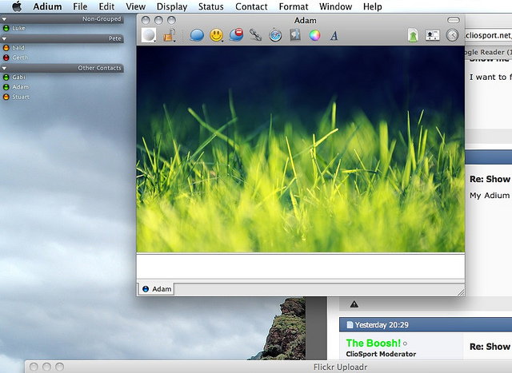The height and width of the screenshot is (373, 512).
Task: Select the Adam chat tab
Action: tap(157, 288)
